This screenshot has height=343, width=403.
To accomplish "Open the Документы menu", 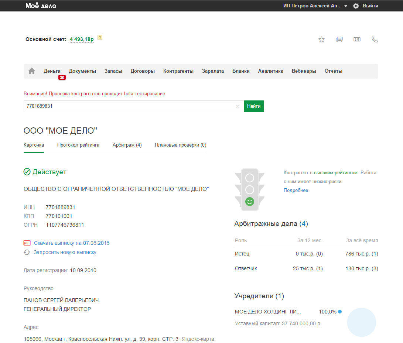I will 82,71.
